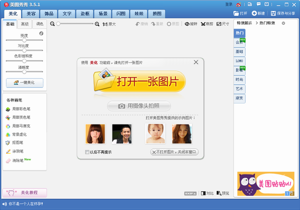The height and width of the screenshot is (210, 300).
Task: Expand the 热门特效 dropdown arrow
Action: tap(283, 23)
